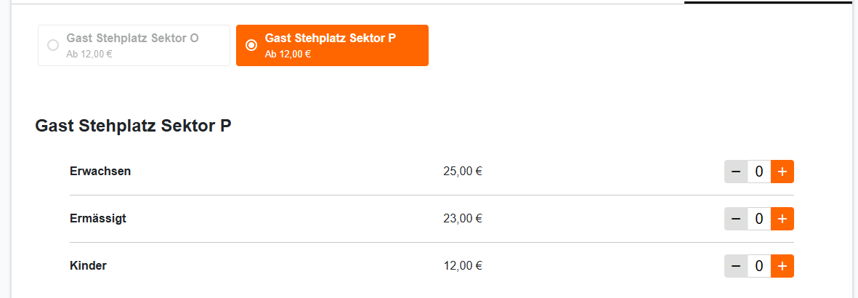Focus the Erwachsen quantity field
Viewport: 858px width, 298px height.
pos(758,172)
